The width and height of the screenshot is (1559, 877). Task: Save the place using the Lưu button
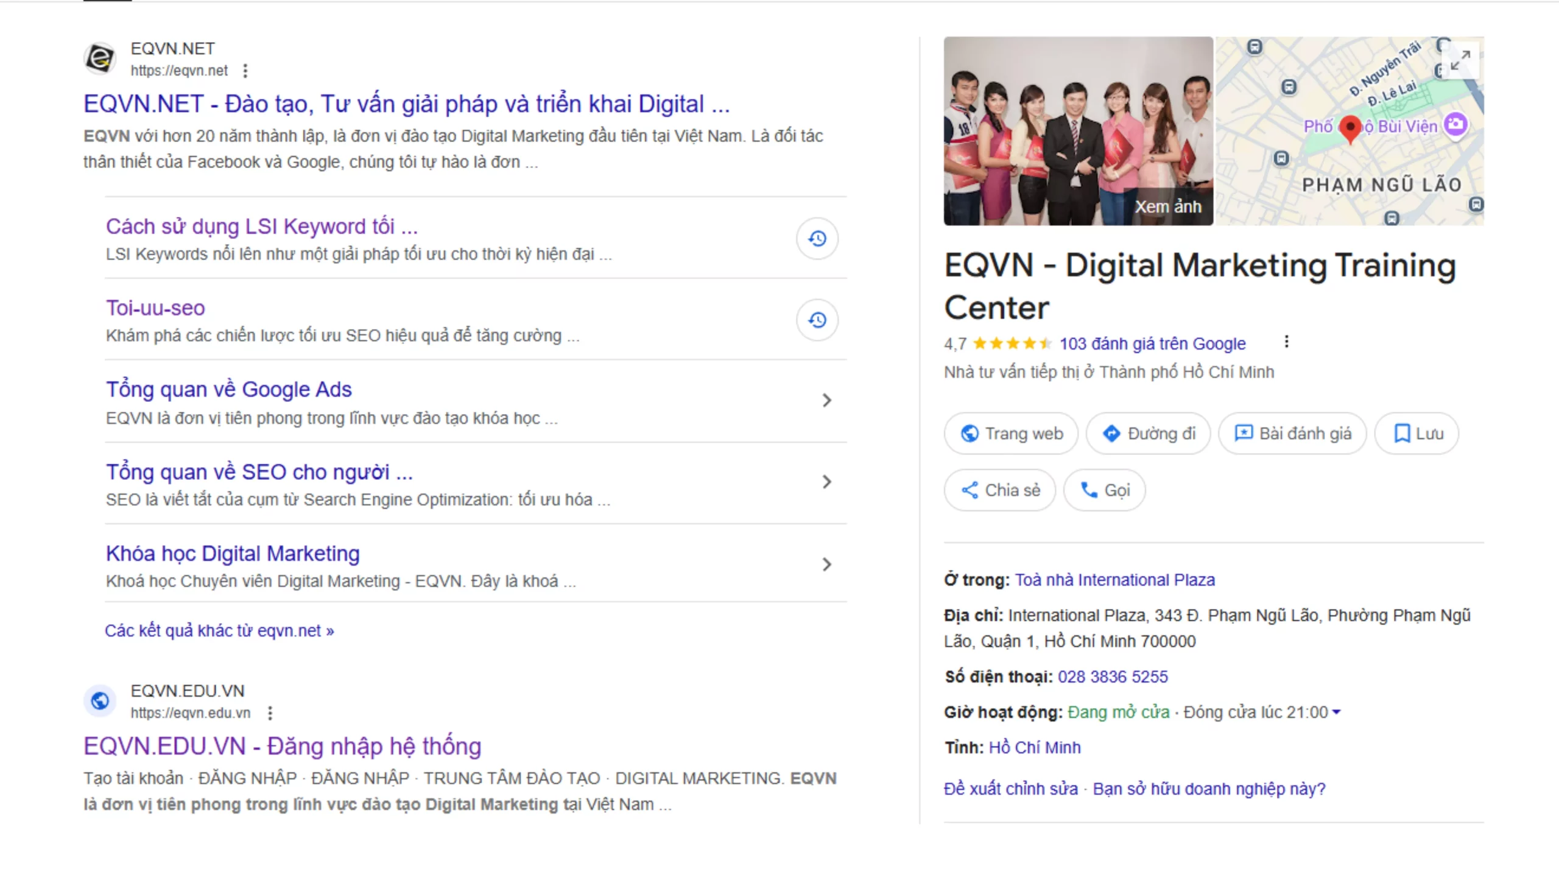pyautogui.click(x=1417, y=434)
